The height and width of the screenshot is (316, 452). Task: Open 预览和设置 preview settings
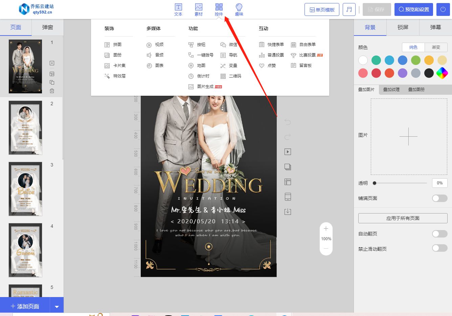[x=413, y=9]
